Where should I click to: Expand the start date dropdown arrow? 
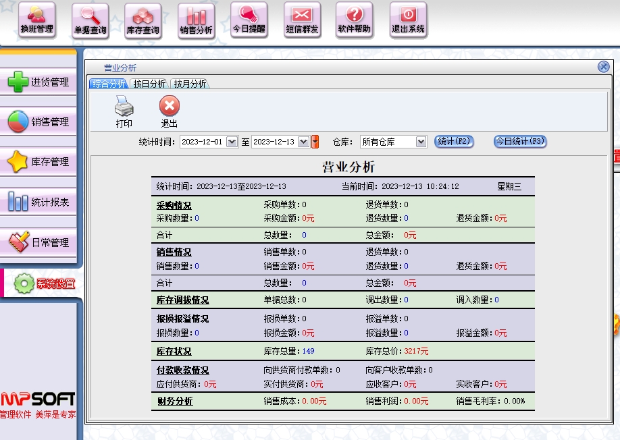[x=232, y=142]
